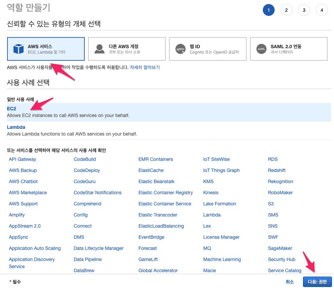Viewport: 334px width, 288px height.
Task: Choose the 웹 ID entity card
Action: (208, 49)
